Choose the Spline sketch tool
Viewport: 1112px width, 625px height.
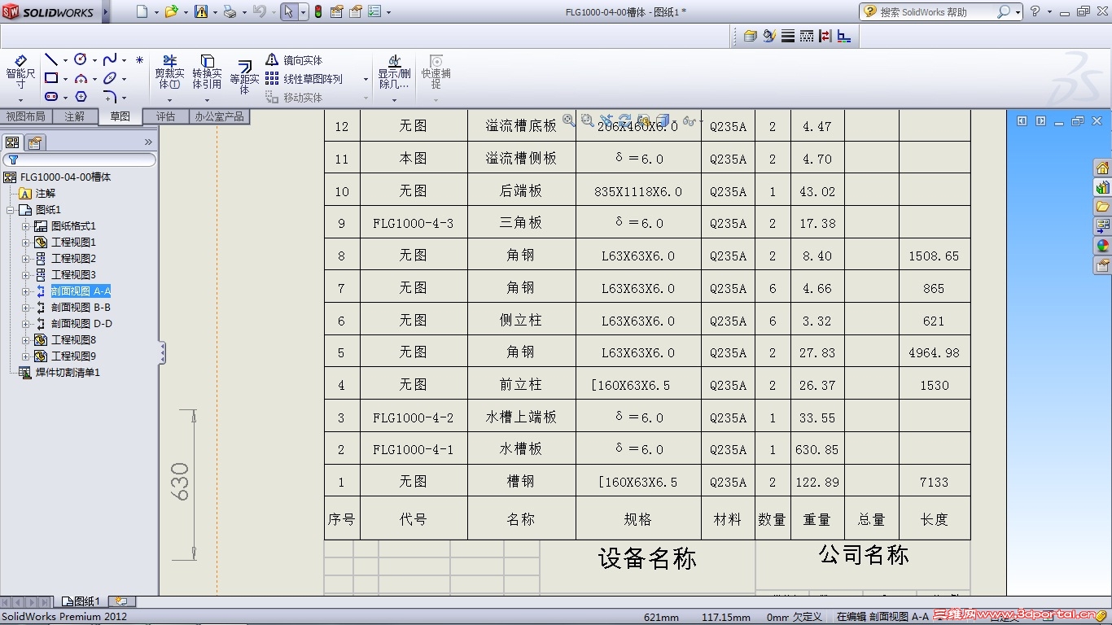pos(110,59)
